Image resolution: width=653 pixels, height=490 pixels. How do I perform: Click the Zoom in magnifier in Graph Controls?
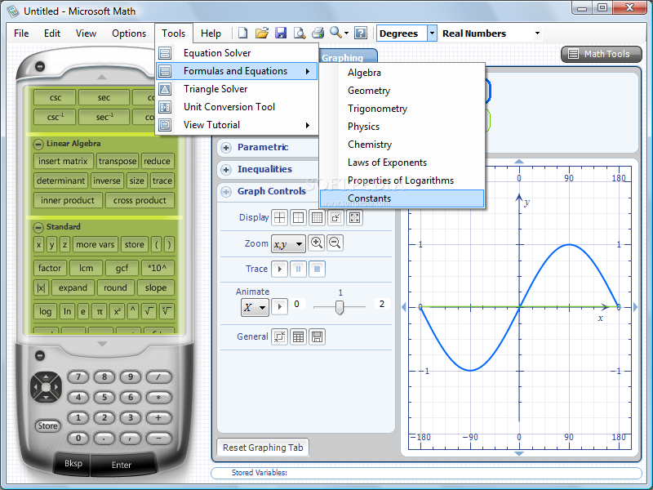[x=317, y=243]
